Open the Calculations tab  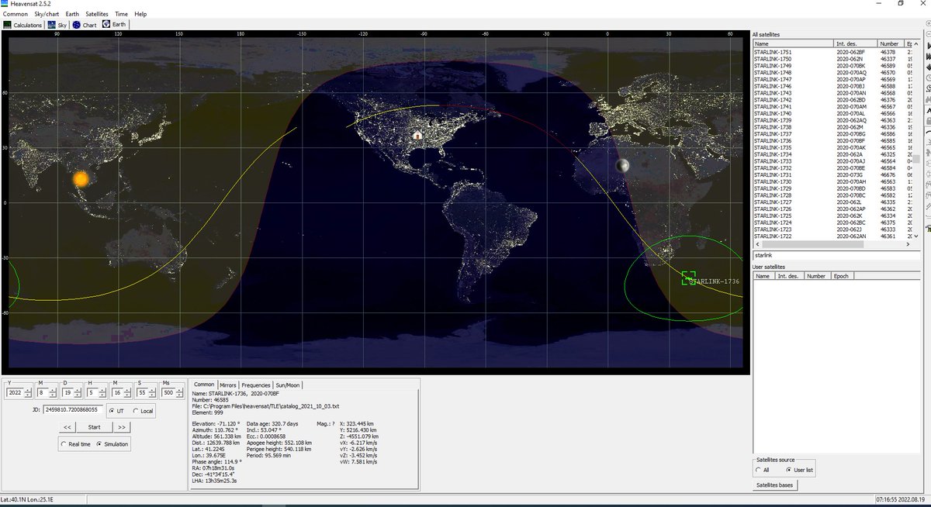[x=22, y=25]
